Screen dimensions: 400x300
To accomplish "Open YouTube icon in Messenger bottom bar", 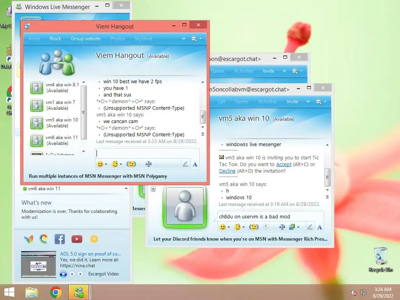I will coord(77,239).
